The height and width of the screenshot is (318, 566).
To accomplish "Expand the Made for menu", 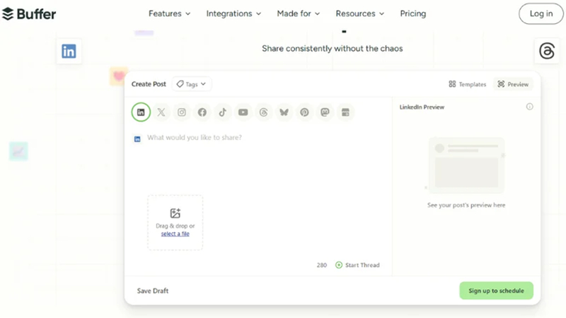I will [298, 13].
